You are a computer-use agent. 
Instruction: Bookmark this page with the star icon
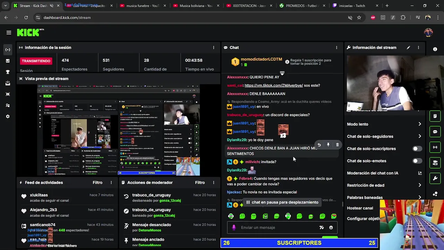point(359,18)
